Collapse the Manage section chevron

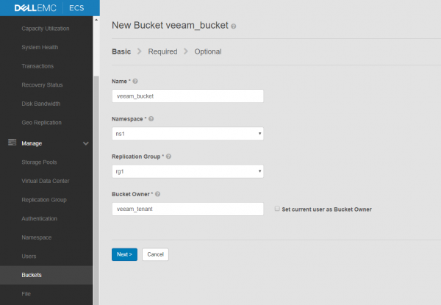86,143
